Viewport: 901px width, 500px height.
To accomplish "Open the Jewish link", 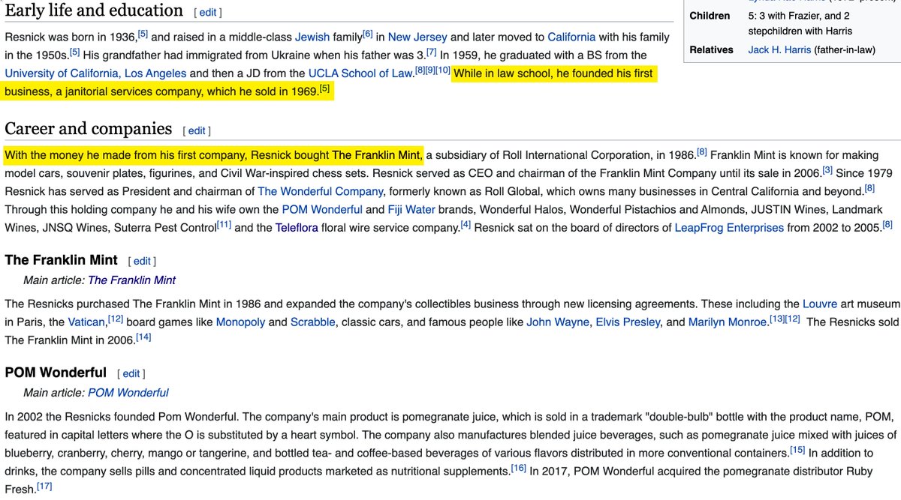I will point(312,37).
